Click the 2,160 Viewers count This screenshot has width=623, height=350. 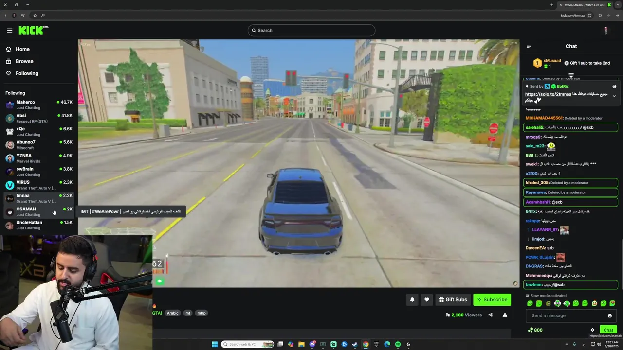click(x=463, y=315)
